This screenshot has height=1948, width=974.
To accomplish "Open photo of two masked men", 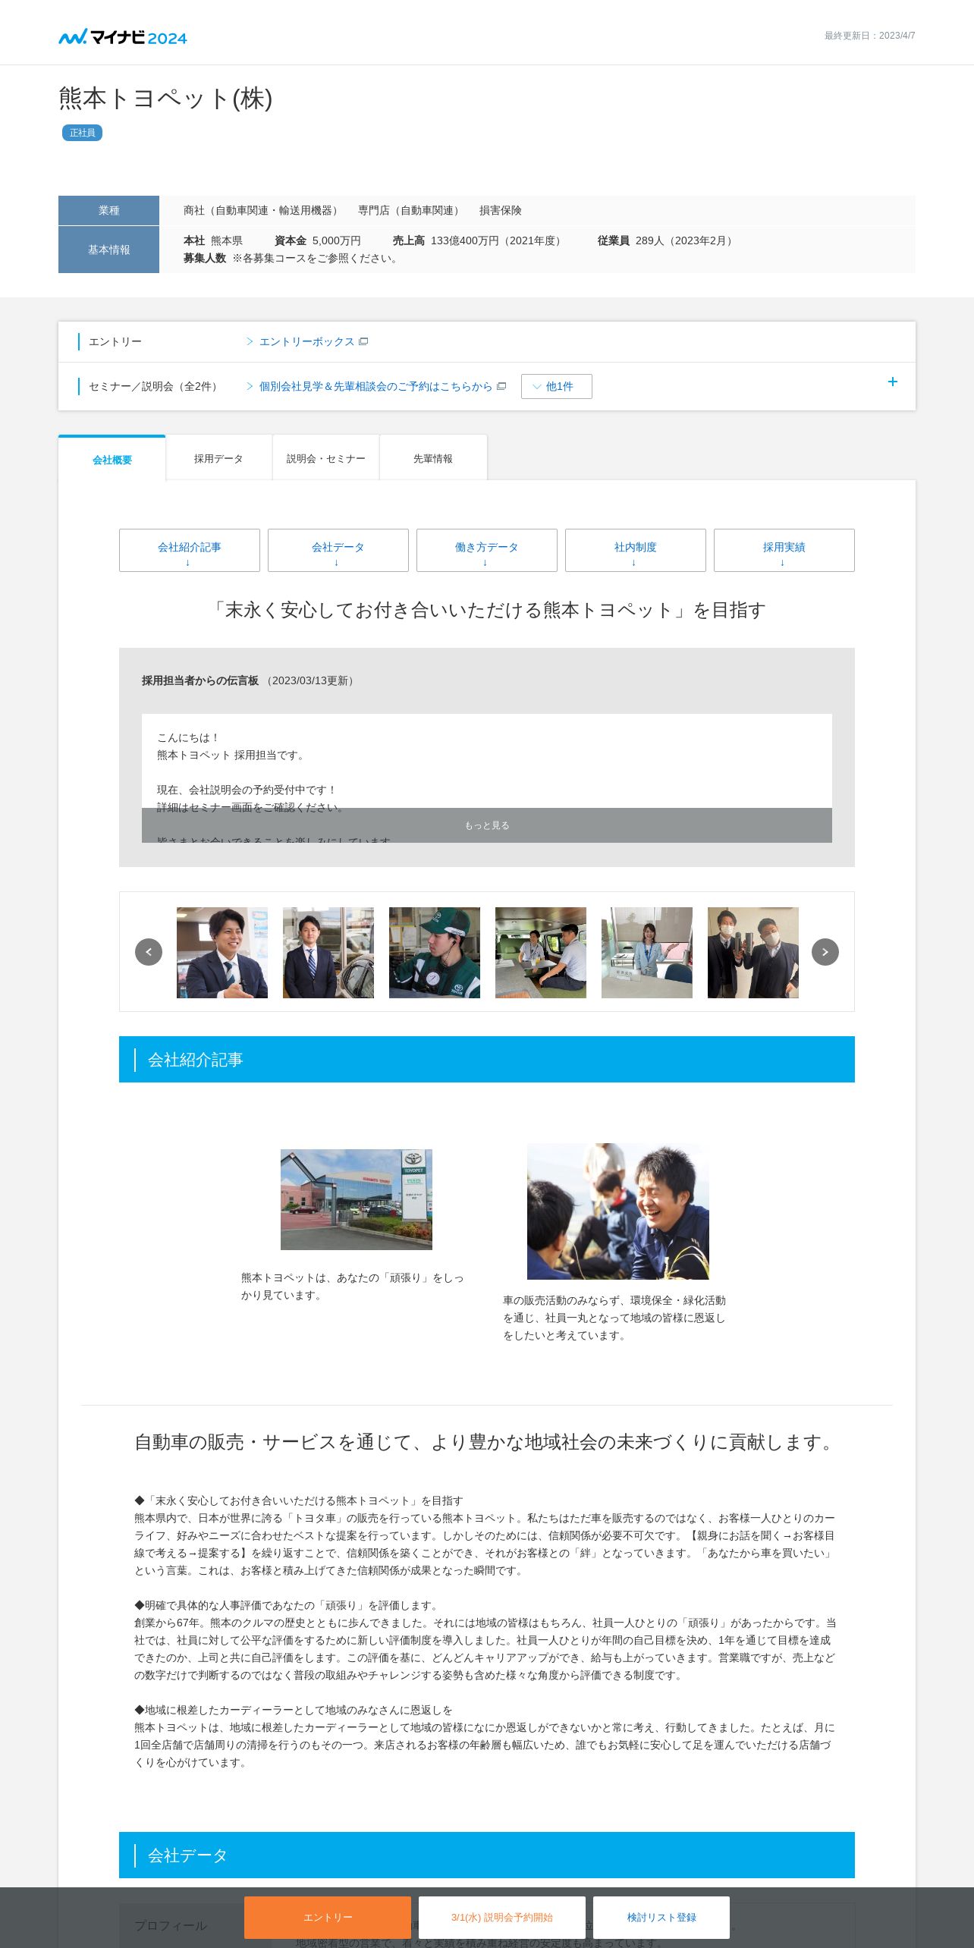I will (753, 953).
